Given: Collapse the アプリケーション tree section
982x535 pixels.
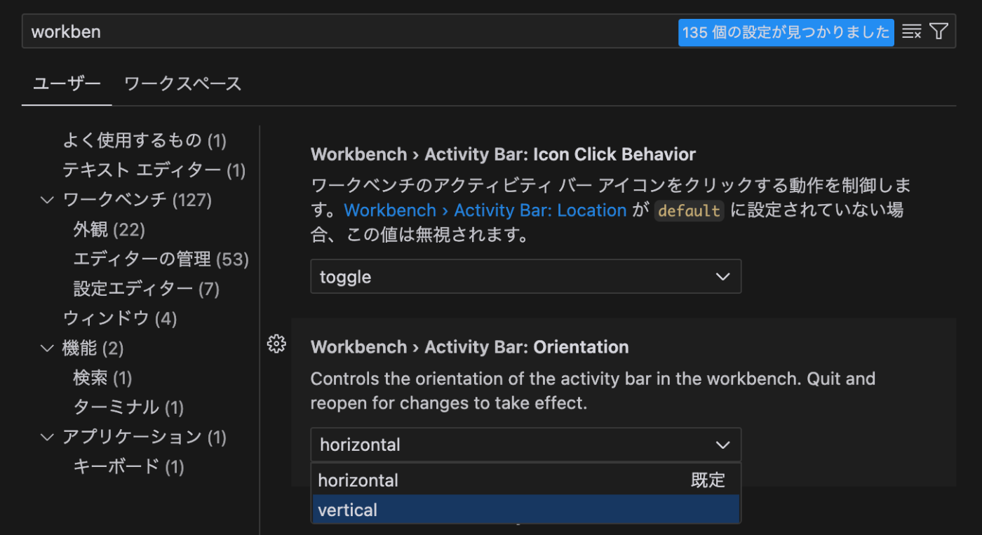Looking at the screenshot, I should [47, 437].
